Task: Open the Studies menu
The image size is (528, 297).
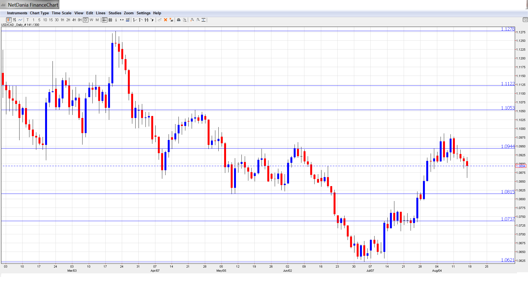Action: (115, 13)
